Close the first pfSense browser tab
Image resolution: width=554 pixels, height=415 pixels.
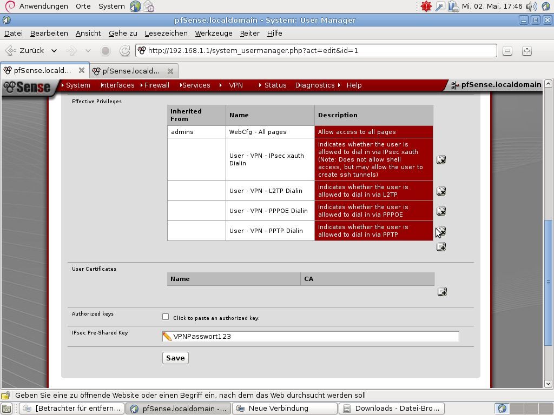82,70
